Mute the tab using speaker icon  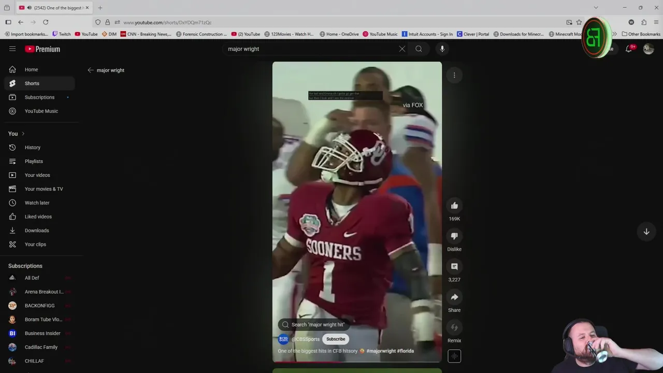click(29, 8)
